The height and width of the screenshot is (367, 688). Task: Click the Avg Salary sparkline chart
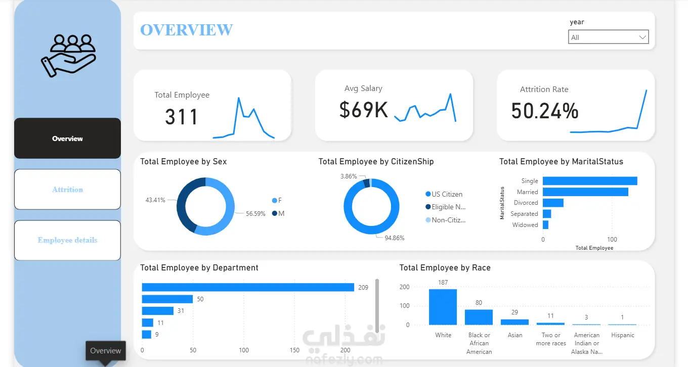pyautogui.click(x=425, y=108)
